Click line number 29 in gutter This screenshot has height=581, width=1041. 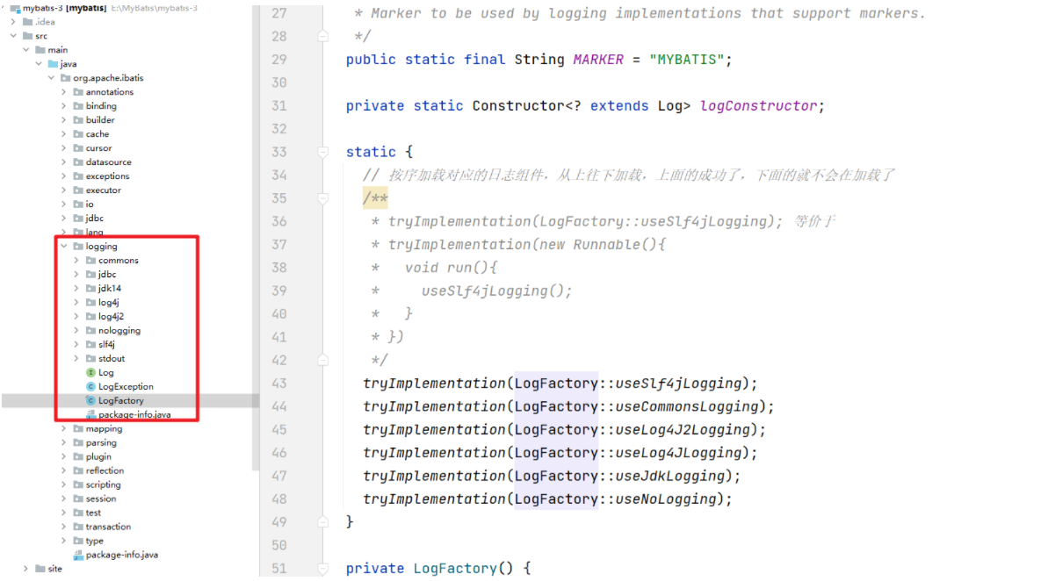[x=278, y=60]
